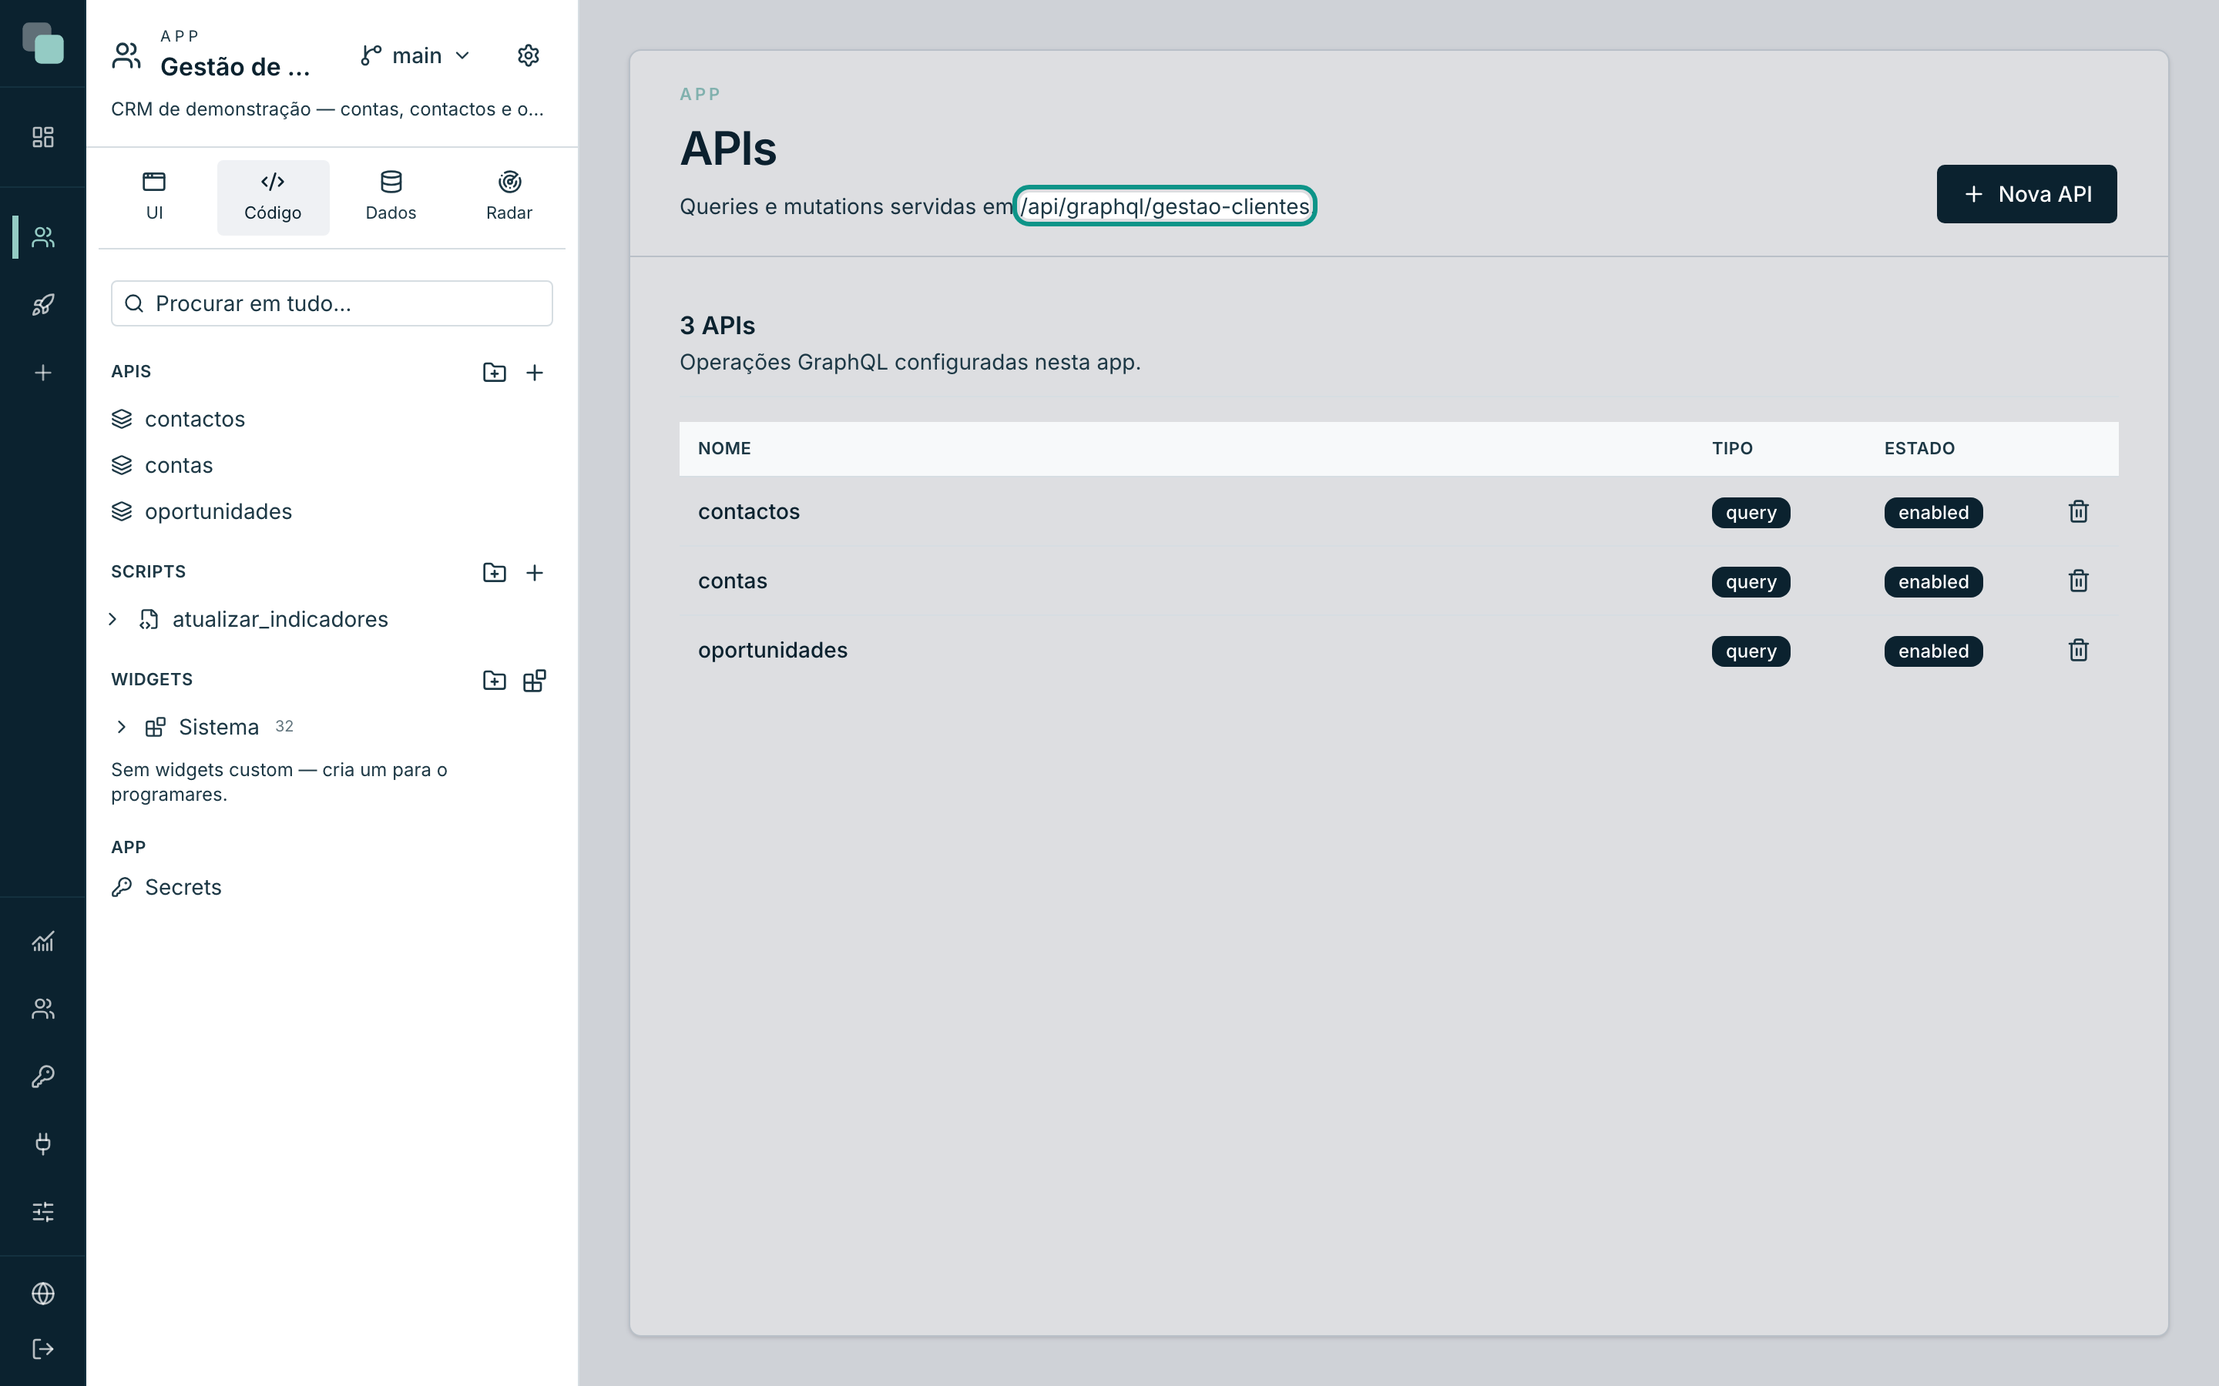Open the dashboard grid icon in the sidebar
The width and height of the screenshot is (2219, 1386).
coord(43,138)
